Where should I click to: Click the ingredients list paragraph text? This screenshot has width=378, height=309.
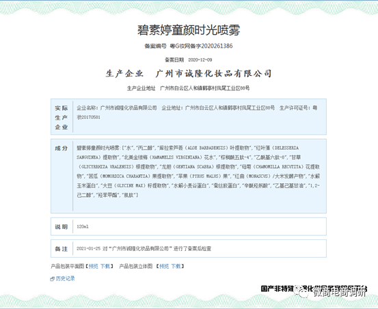[x=198, y=172]
